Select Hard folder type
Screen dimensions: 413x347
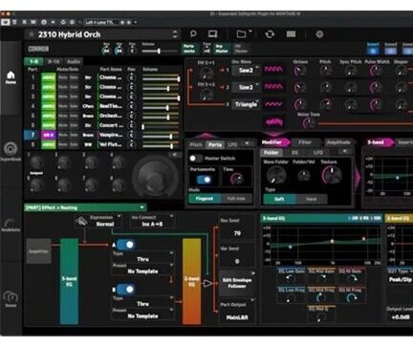point(312,199)
